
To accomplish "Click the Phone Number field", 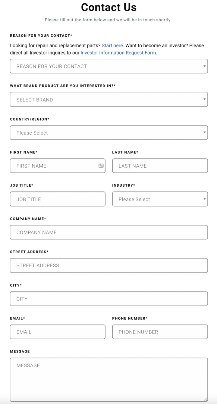I will 160,332.
